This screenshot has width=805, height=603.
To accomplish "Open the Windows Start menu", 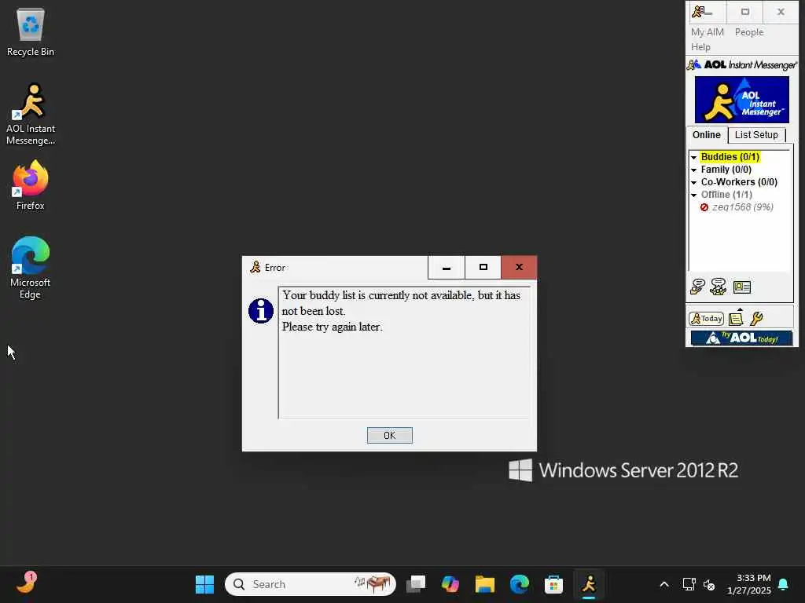I will (x=205, y=584).
